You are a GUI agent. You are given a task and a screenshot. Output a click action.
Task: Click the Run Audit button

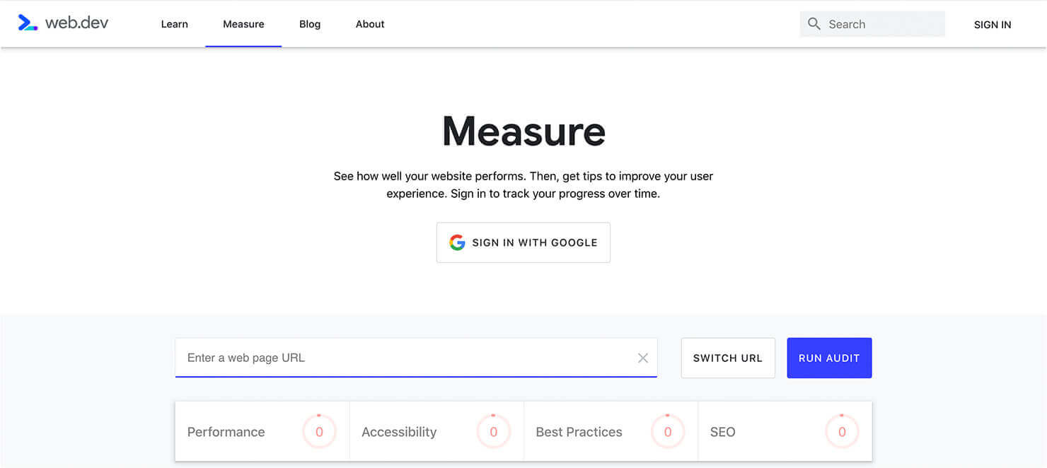click(x=829, y=358)
